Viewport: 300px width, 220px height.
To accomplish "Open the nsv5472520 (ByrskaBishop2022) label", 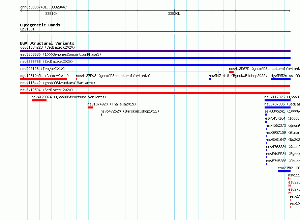I will pos(130,111).
